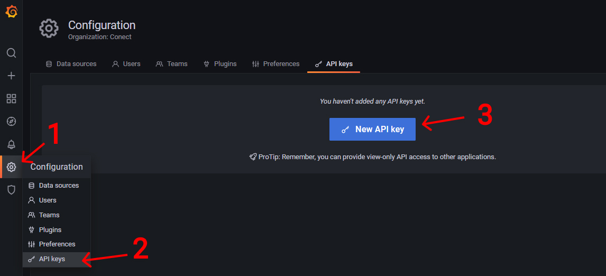
Task: Choose API keys in Configuration flyout menu
Action: pyautogui.click(x=57, y=259)
